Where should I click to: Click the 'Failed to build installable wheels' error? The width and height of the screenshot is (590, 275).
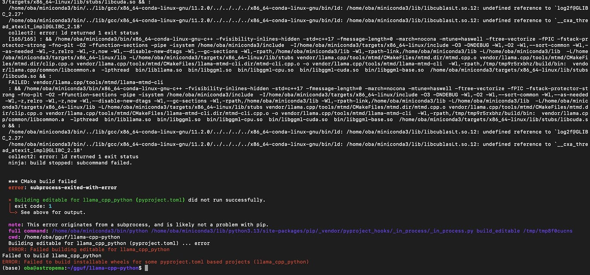tap(154, 262)
